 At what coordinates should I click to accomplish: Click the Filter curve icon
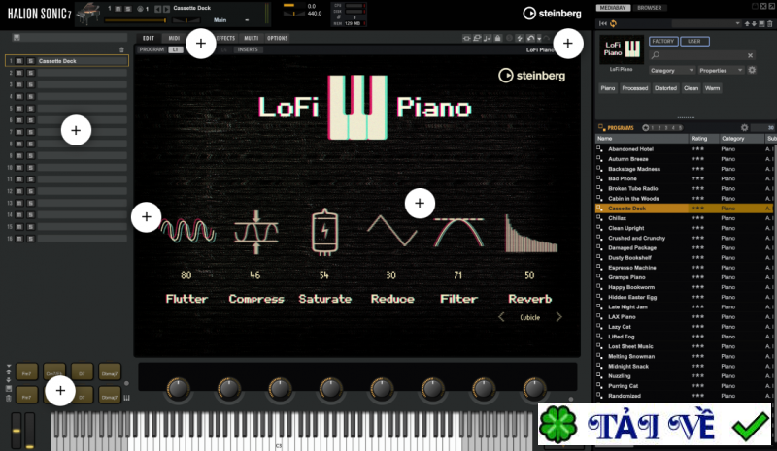[458, 232]
